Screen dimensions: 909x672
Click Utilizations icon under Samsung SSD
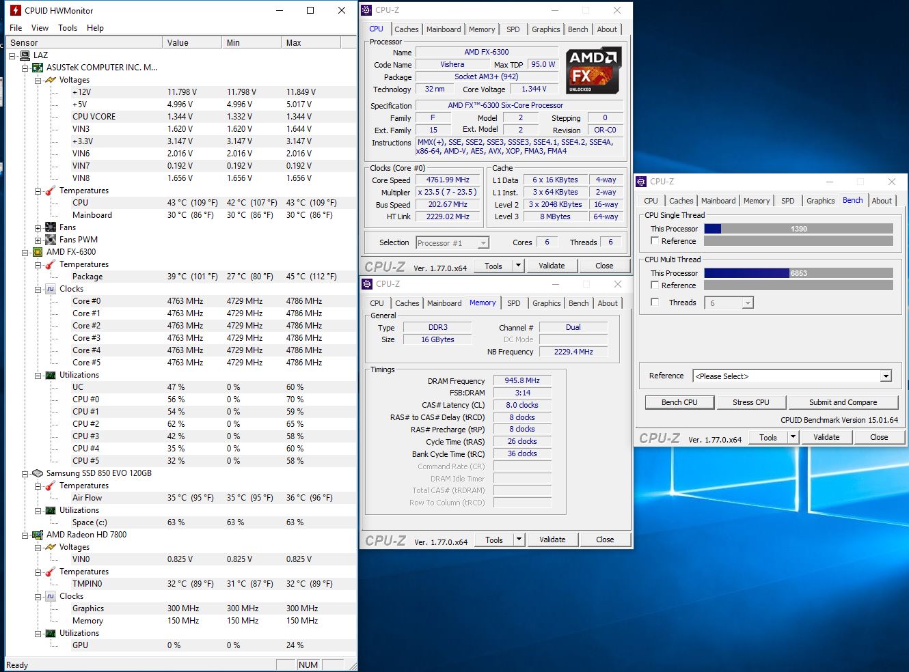tap(51, 510)
